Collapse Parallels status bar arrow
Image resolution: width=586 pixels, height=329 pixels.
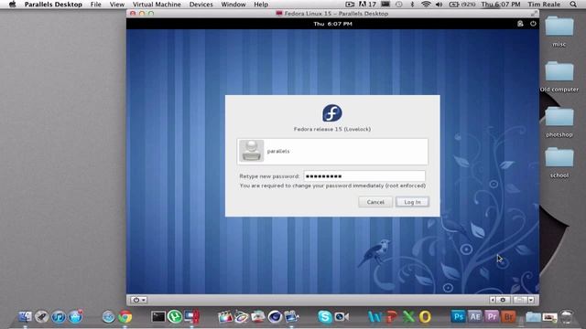[x=493, y=300]
